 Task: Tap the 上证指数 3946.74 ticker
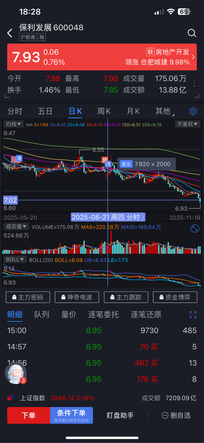(x=57, y=398)
